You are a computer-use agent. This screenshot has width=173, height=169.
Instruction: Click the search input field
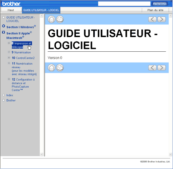(124, 4)
